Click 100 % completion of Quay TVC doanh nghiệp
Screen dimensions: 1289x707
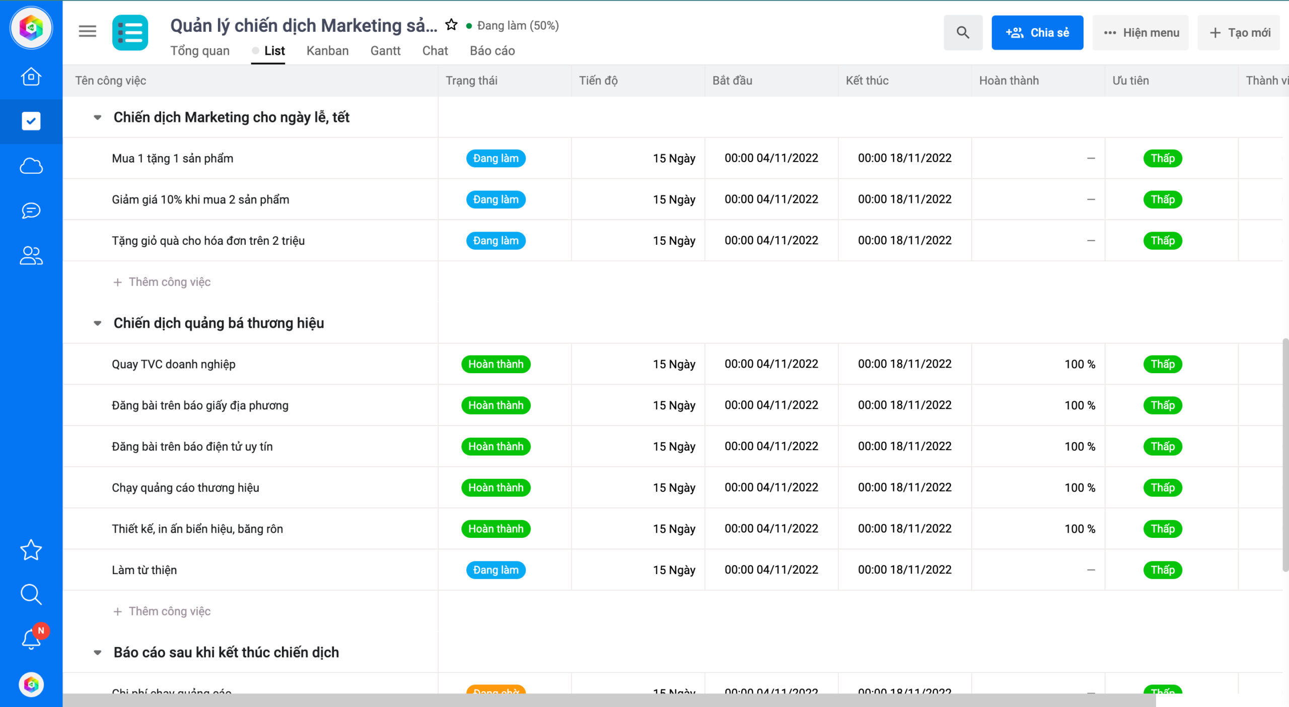pos(1080,364)
